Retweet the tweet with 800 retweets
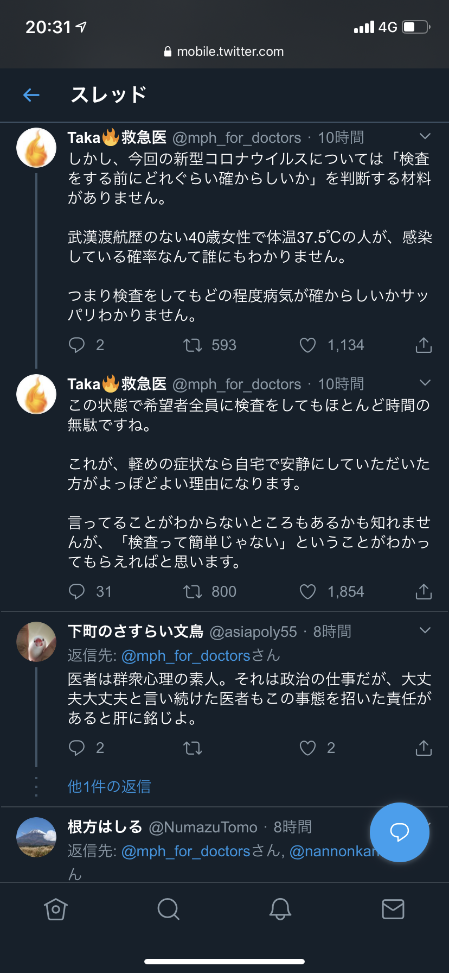This screenshot has width=449, height=973. pos(193,592)
